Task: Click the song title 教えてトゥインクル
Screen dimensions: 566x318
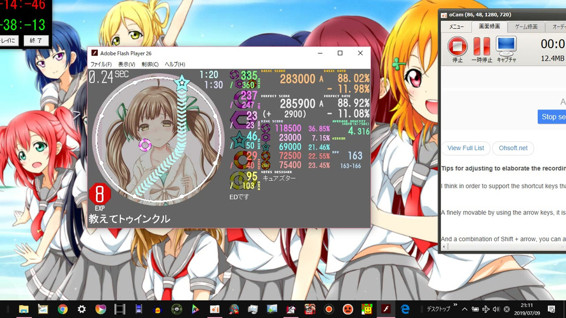Action: click(129, 219)
